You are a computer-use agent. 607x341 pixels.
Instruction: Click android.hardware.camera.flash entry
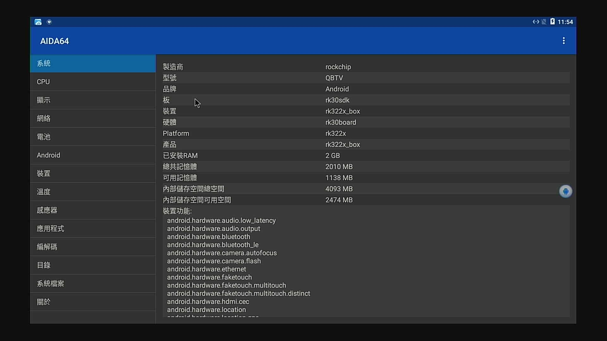[214, 261]
